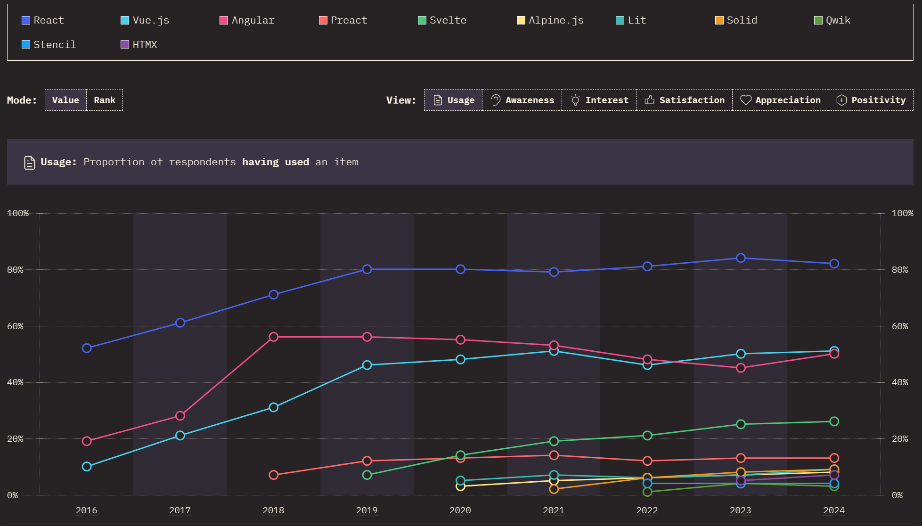Viewport: 922px width, 526px height.
Task: Click the Interest lightbulb icon
Action: (575, 100)
